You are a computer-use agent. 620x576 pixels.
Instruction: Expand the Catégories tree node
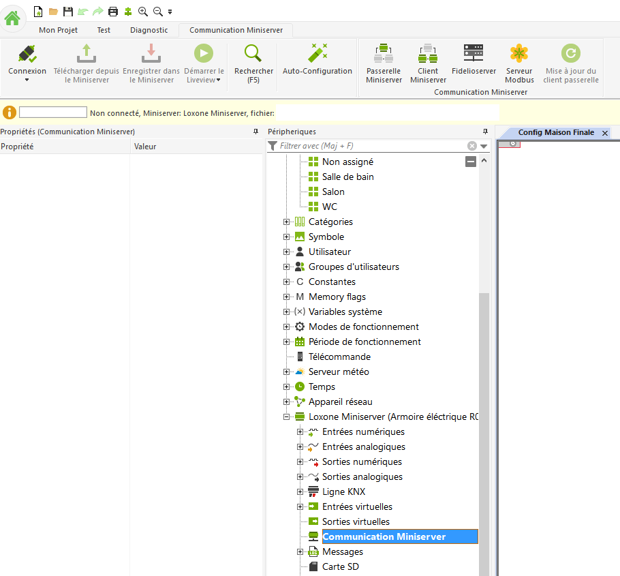coord(286,222)
